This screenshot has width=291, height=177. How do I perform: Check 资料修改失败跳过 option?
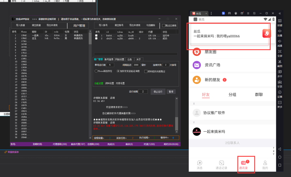tap(145, 71)
